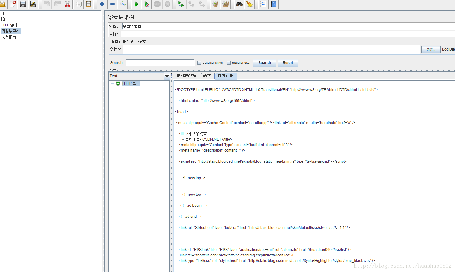This screenshot has width=455, height=272.
Task: Click the Undo arrow icon
Action: [x=47, y=4]
